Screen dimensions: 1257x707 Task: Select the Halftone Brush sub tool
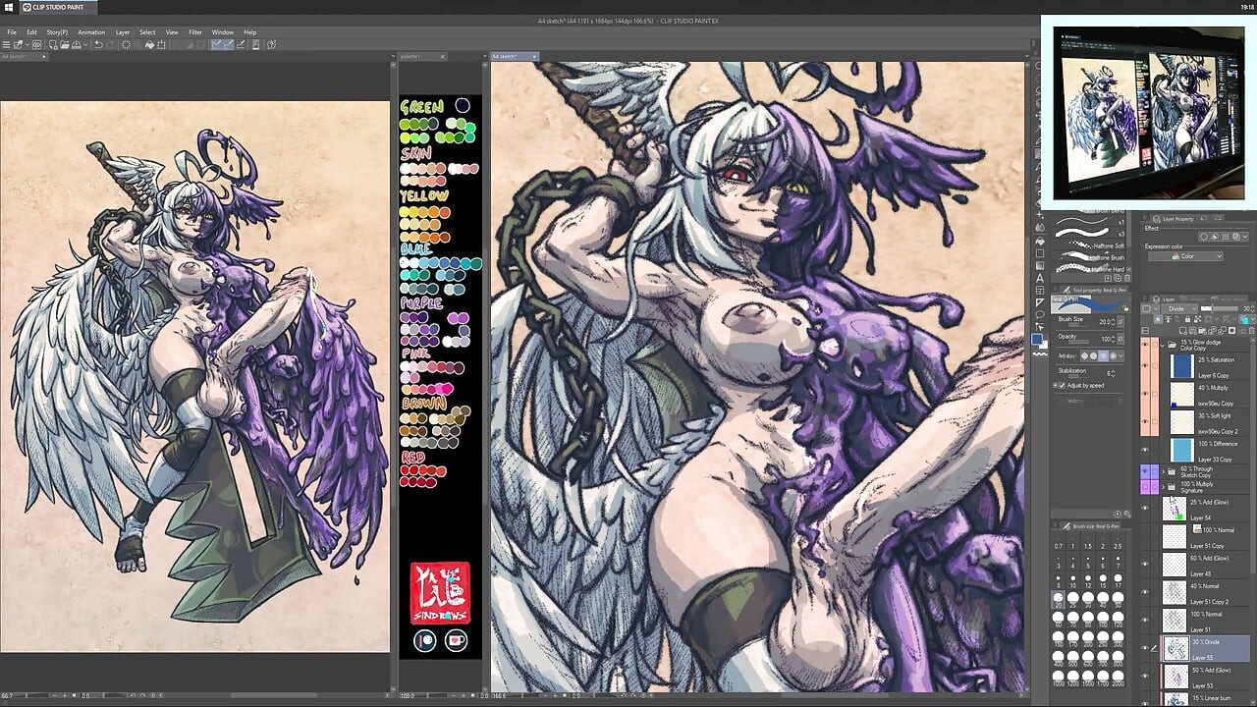tap(1090, 257)
